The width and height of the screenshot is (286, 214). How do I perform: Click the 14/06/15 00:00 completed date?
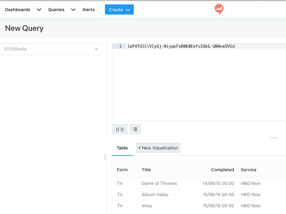tap(218, 183)
